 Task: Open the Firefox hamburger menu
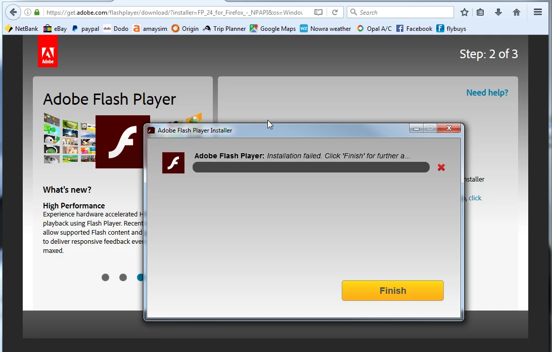pos(537,12)
